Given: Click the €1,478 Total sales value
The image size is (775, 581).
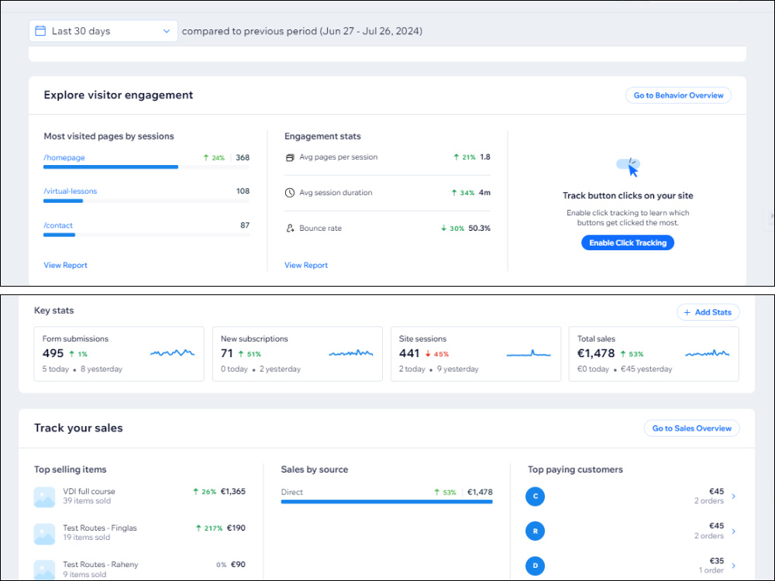Looking at the screenshot, I should [x=596, y=353].
